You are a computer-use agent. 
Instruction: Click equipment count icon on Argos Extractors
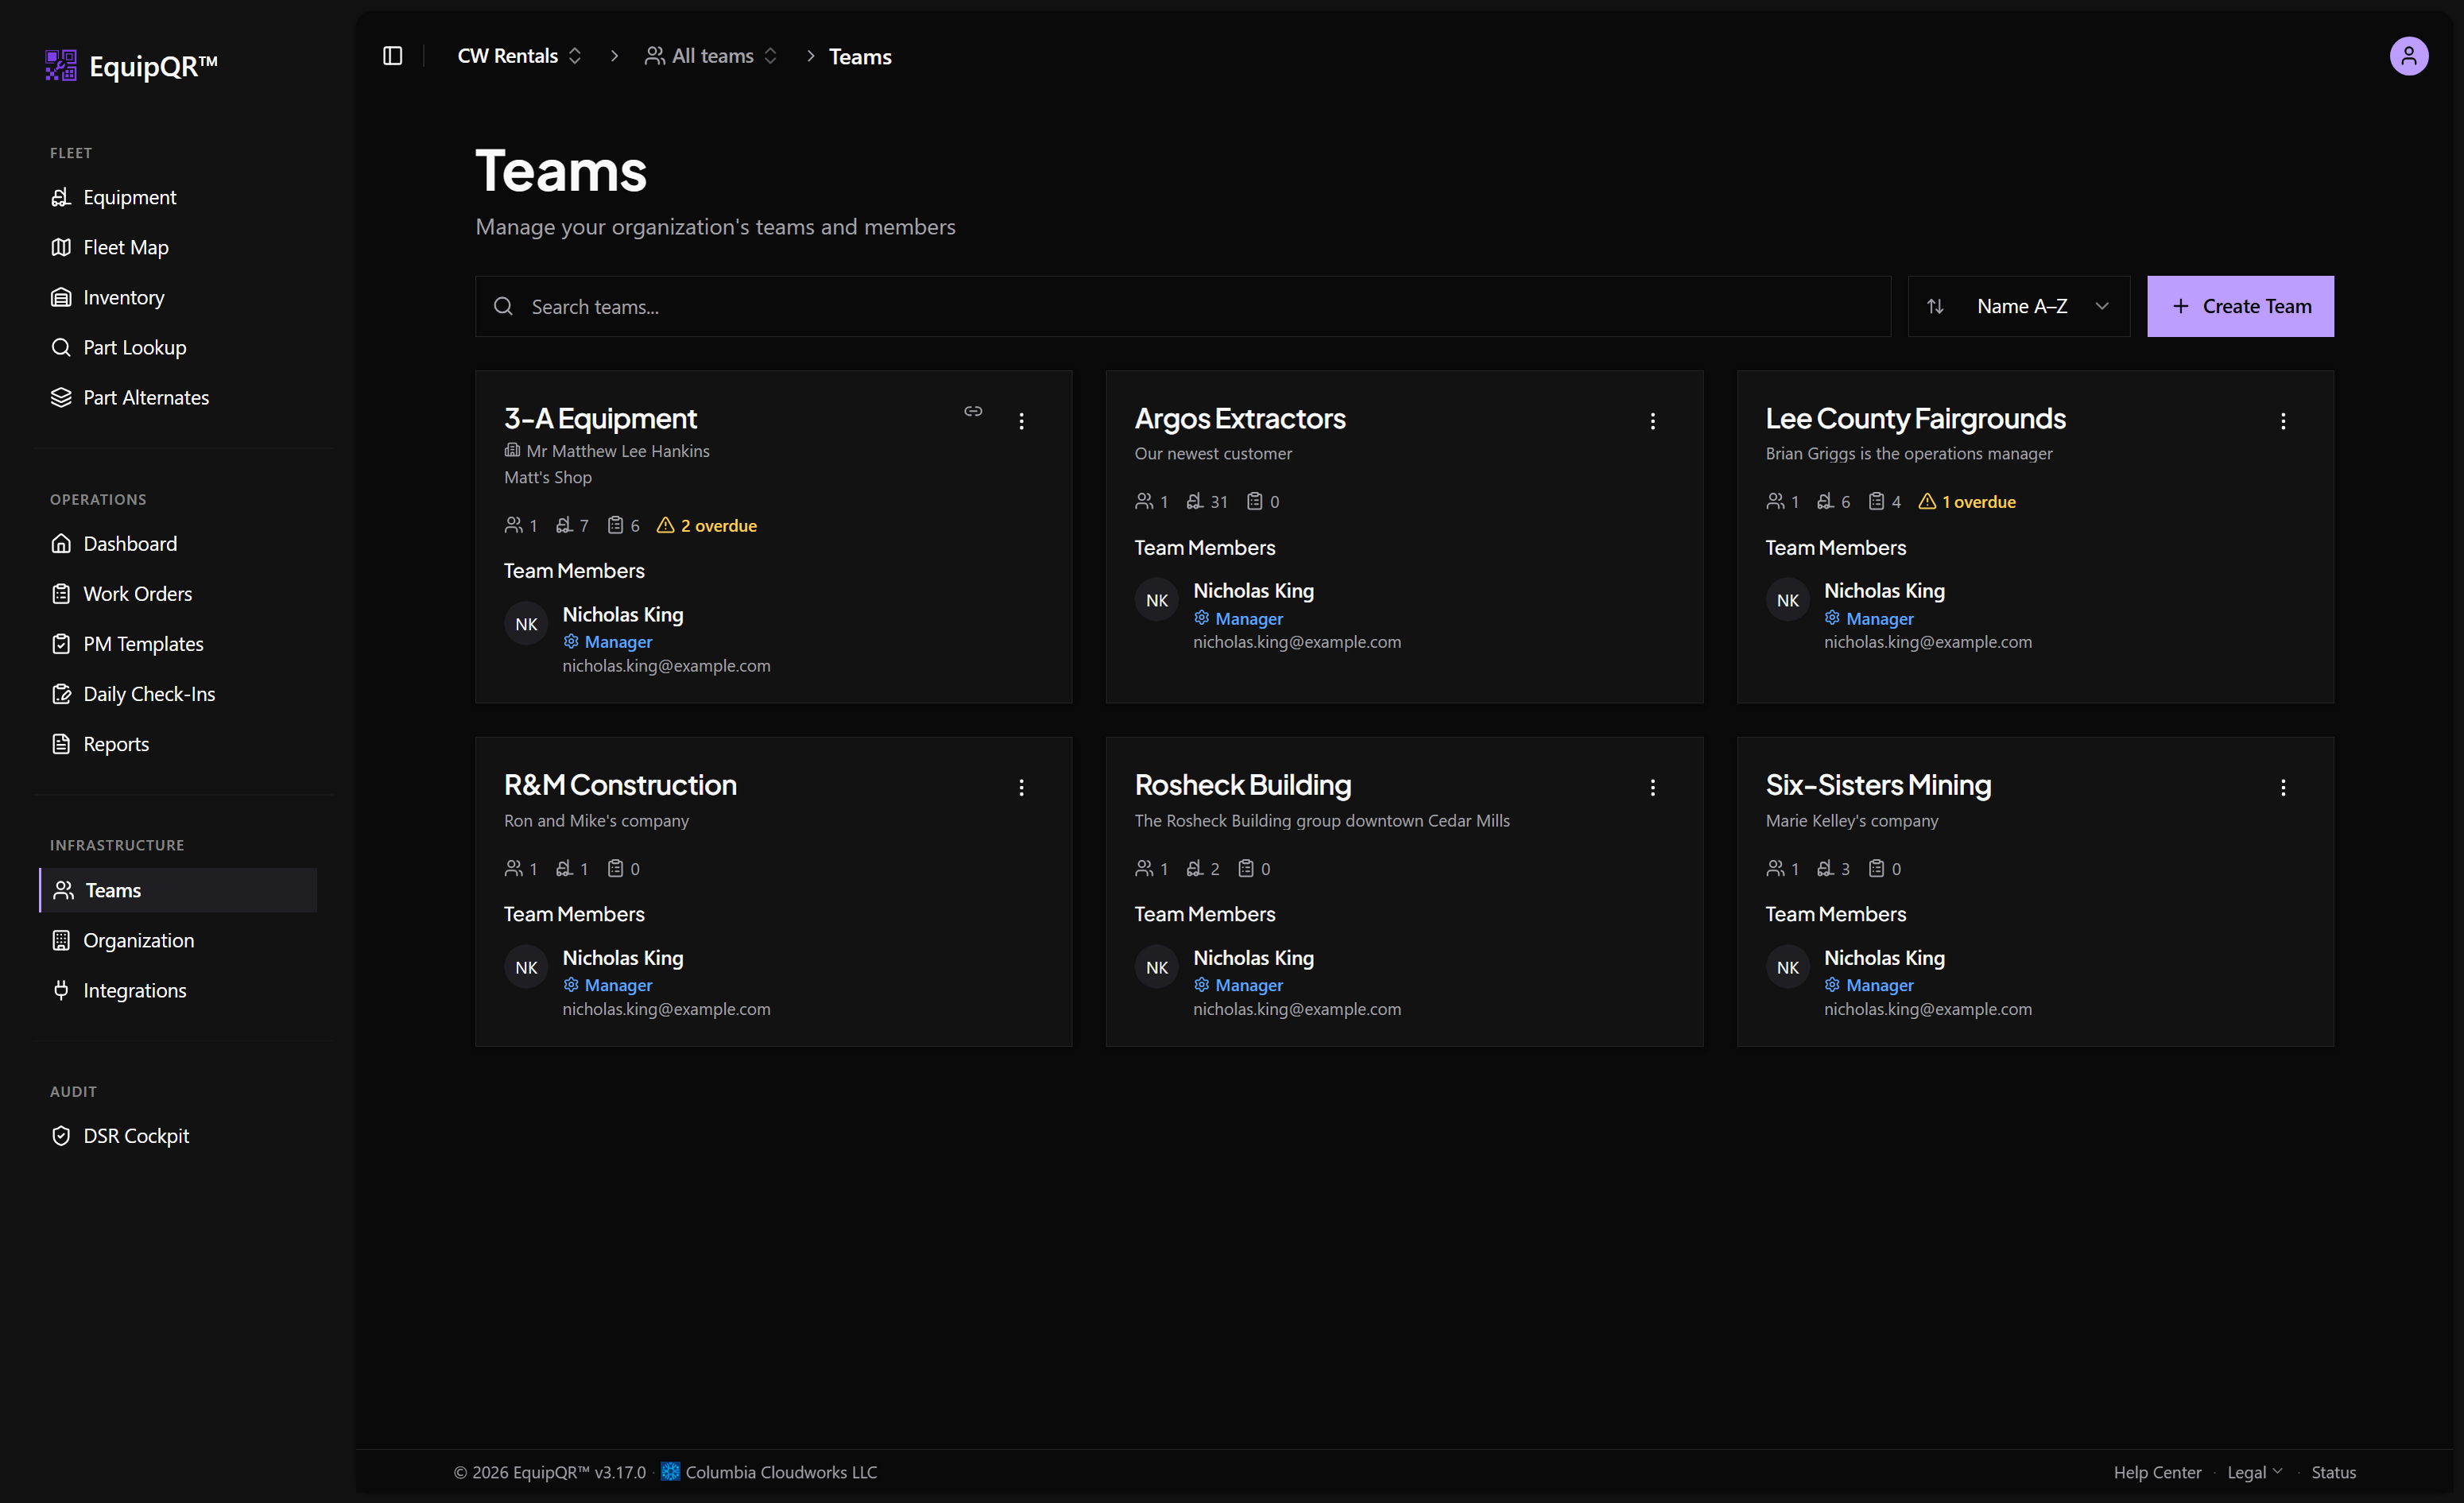(x=1194, y=501)
